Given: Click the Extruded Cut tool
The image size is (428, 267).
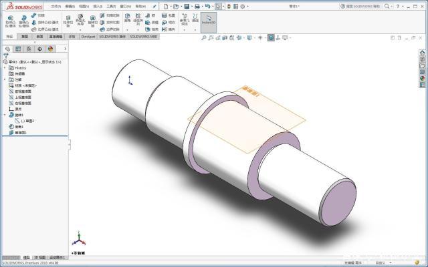Looking at the screenshot, I should [x=68, y=21].
